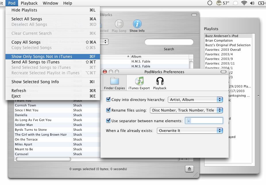Select Buzz's Original iPod Selection playlist
The image size is (266, 185).
[x=228, y=45]
